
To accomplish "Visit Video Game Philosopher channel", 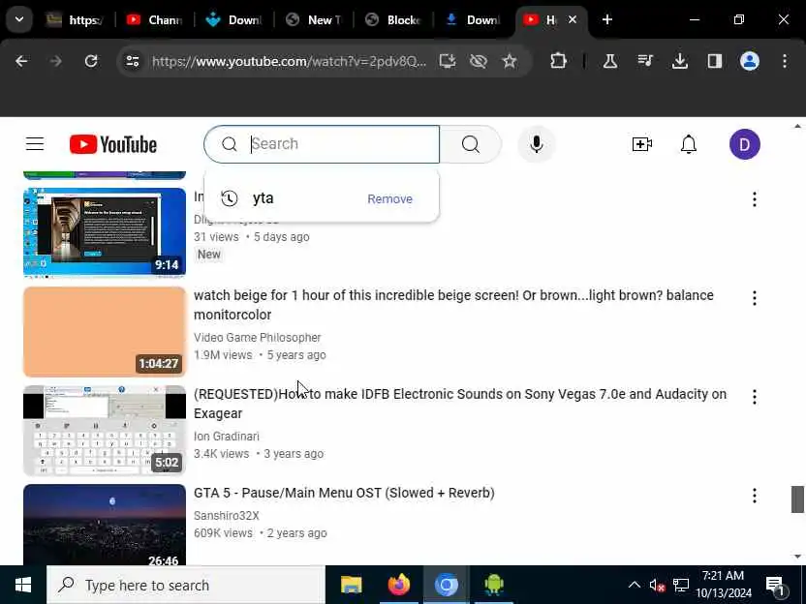I will [x=257, y=338].
